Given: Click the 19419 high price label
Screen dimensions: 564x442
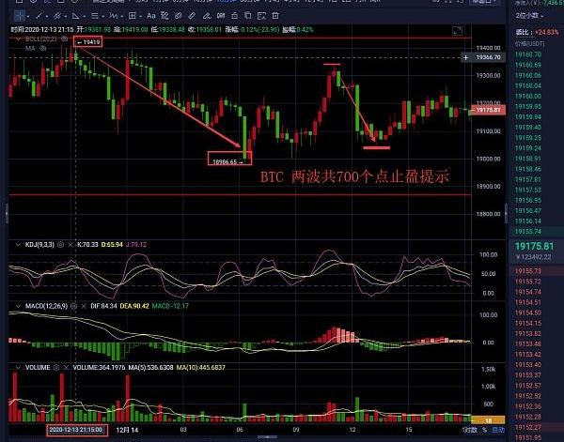Looking at the screenshot, I should click(x=90, y=43).
